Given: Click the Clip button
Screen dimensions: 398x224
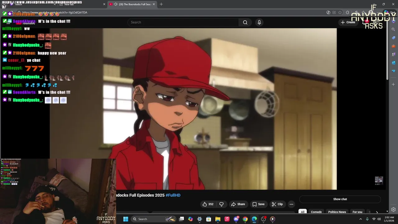Looking at the screenshot, I should click(x=277, y=204).
